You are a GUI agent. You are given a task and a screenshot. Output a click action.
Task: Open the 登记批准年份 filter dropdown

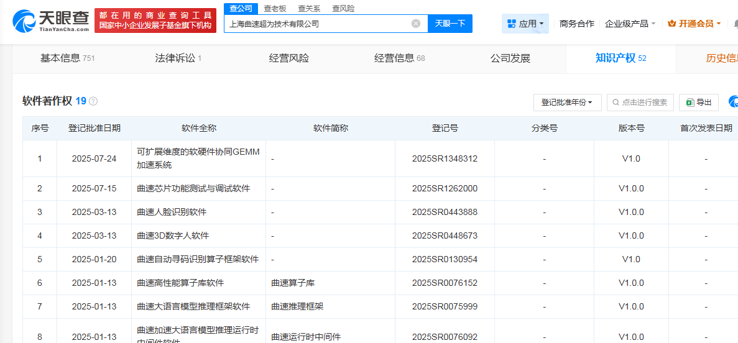tap(567, 103)
